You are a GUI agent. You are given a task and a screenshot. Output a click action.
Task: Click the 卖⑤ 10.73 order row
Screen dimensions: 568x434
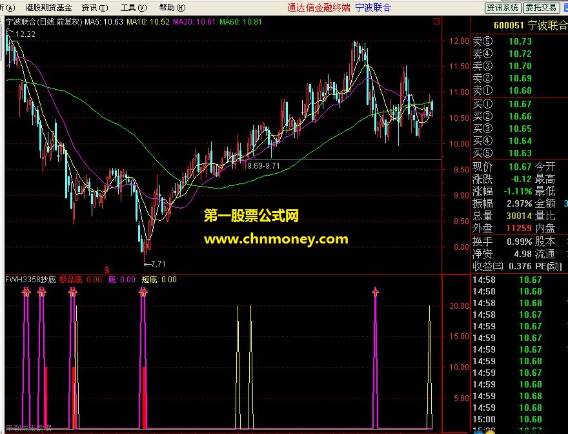[x=519, y=41]
